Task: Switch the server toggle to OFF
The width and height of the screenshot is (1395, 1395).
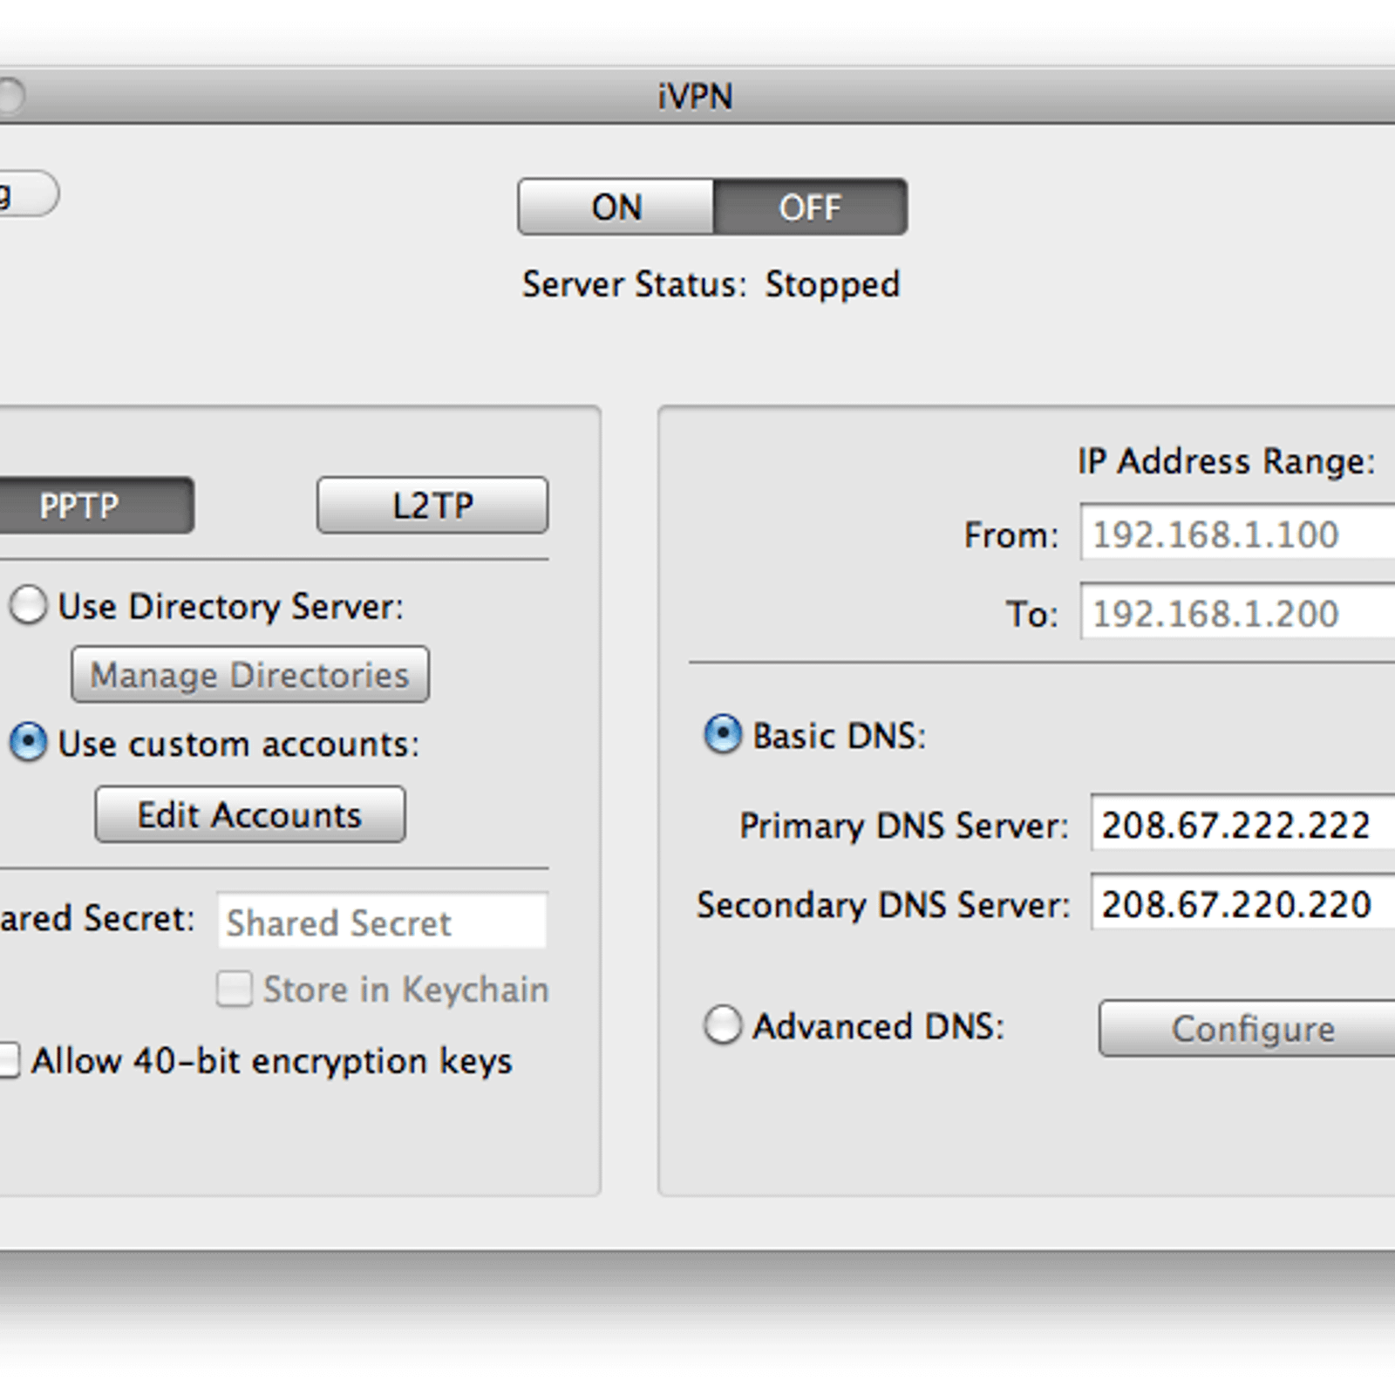Action: pos(810,208)
